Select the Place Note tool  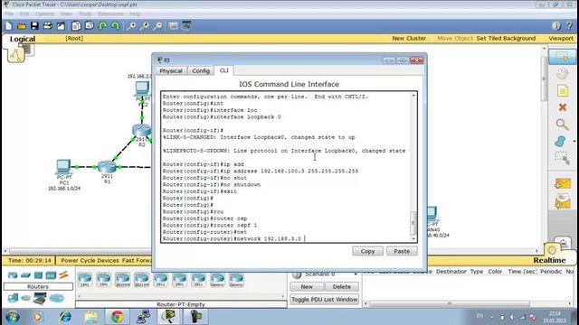(x=562, y=90)
